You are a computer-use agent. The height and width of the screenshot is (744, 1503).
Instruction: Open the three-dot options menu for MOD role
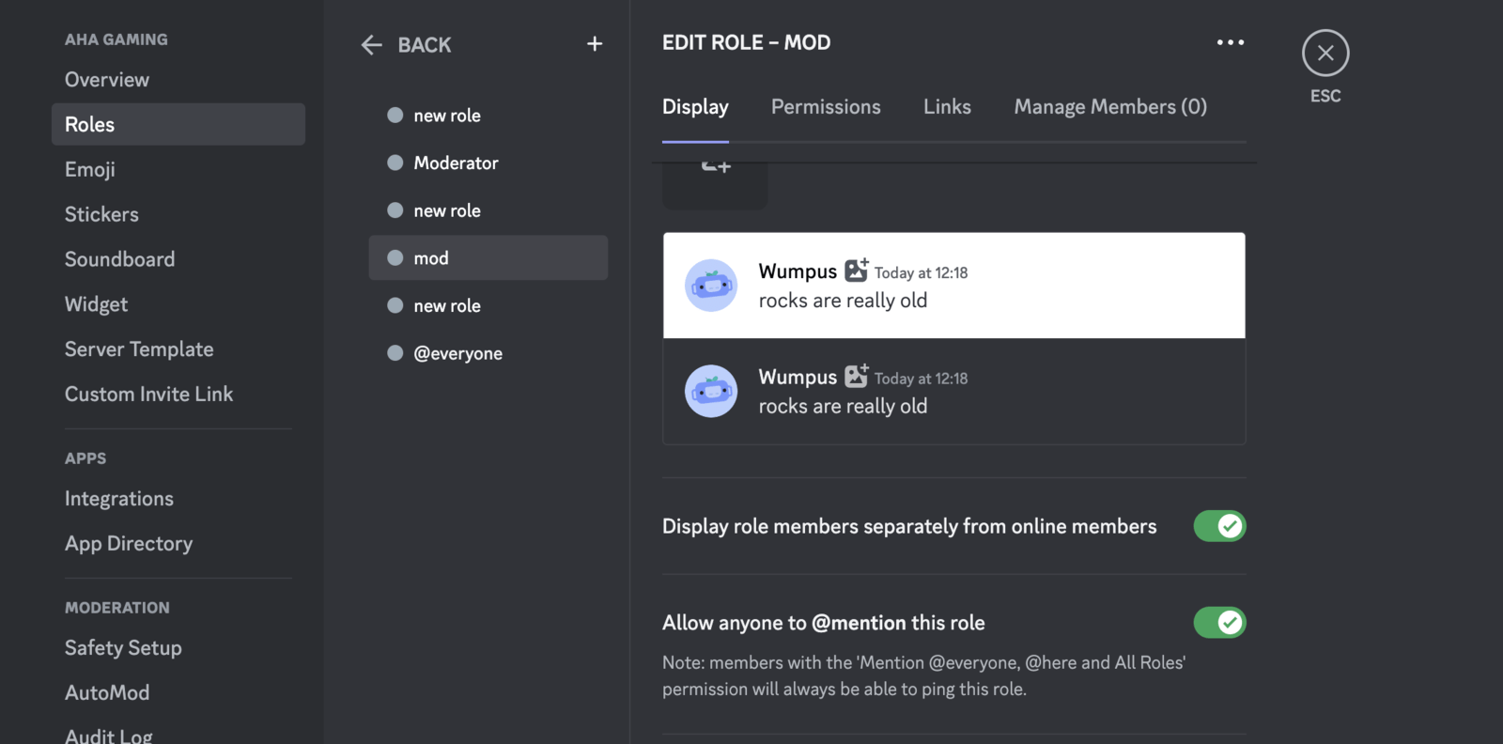(1231, 41)
